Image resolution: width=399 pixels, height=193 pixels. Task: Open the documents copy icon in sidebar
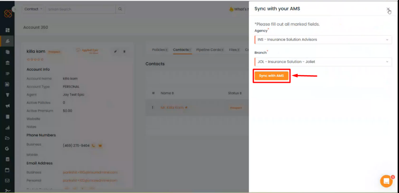coord(7,52)
